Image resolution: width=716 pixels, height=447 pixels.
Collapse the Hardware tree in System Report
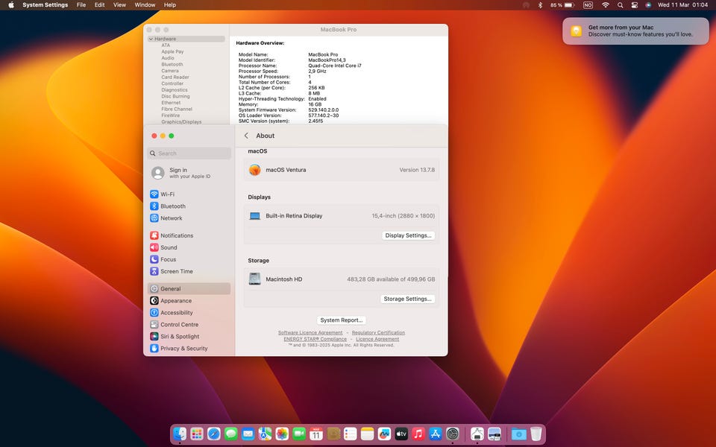point(151,39)
